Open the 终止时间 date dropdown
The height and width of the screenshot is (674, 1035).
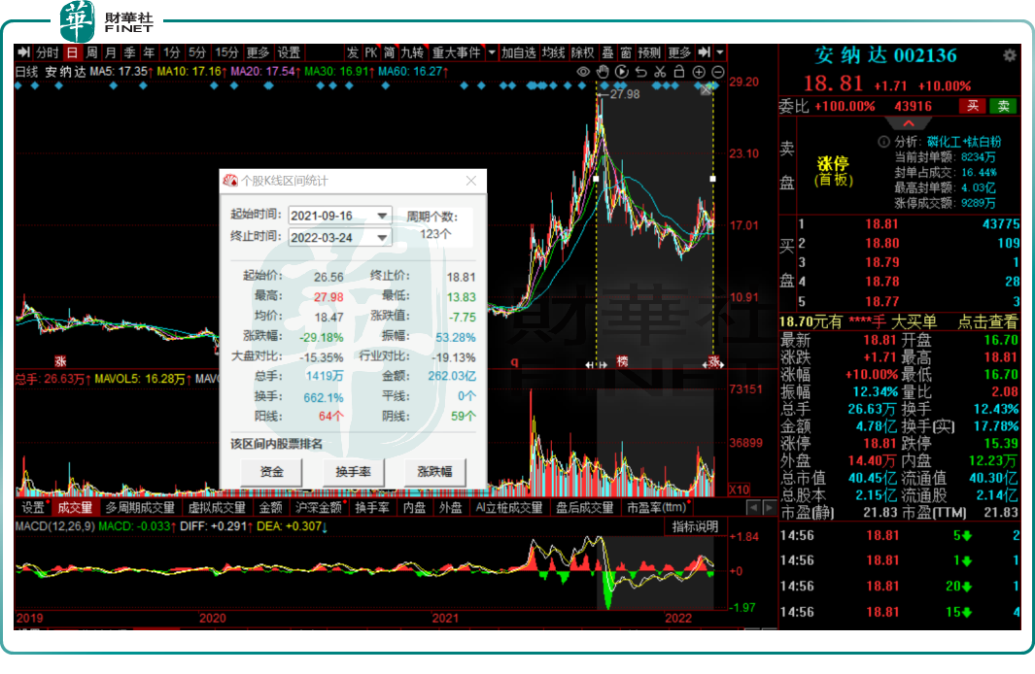[x=382, y=237]
